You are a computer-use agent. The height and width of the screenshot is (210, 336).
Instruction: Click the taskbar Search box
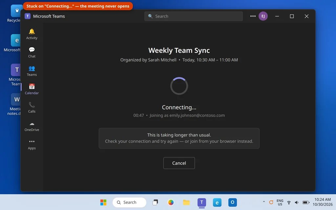click(129, 202)
